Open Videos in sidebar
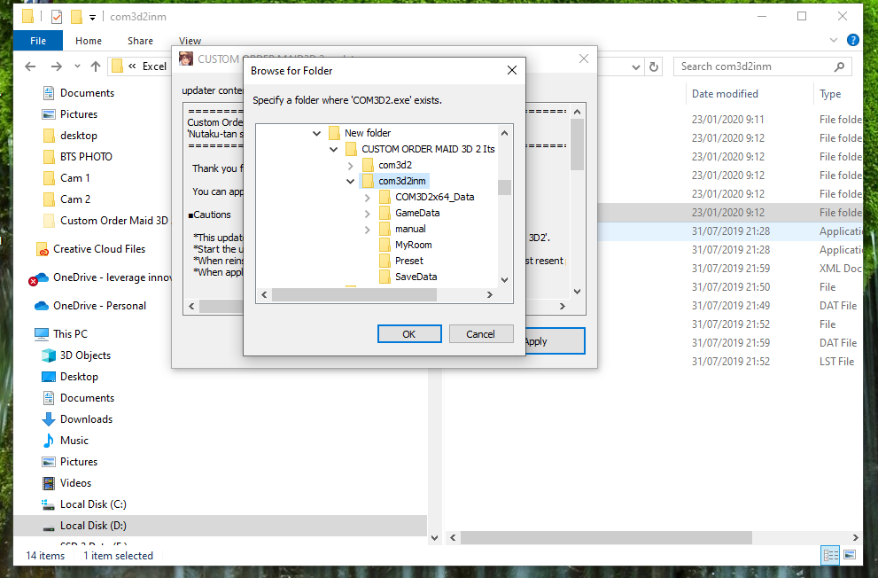Screen dimensions: 878x578 coord(75,483)
